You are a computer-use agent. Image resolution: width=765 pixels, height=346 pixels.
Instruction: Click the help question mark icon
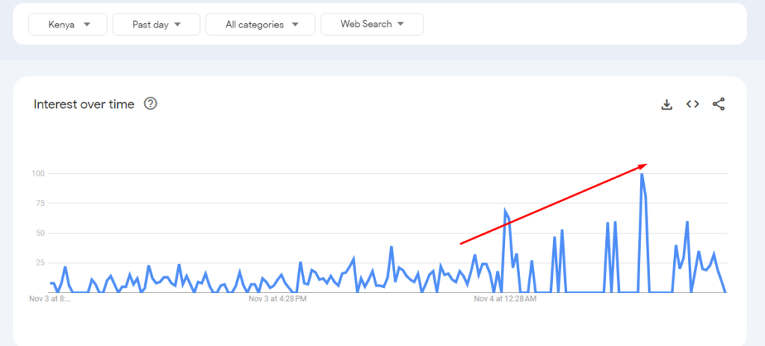coord(151,104)
